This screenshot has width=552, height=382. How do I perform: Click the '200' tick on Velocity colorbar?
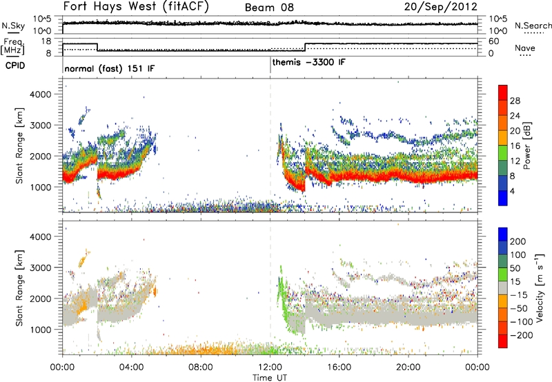coord(518,241)
